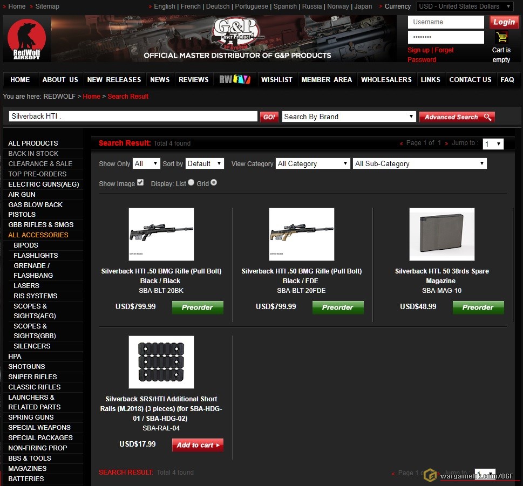Open the shopping cart icon

[x=501, y=37]
